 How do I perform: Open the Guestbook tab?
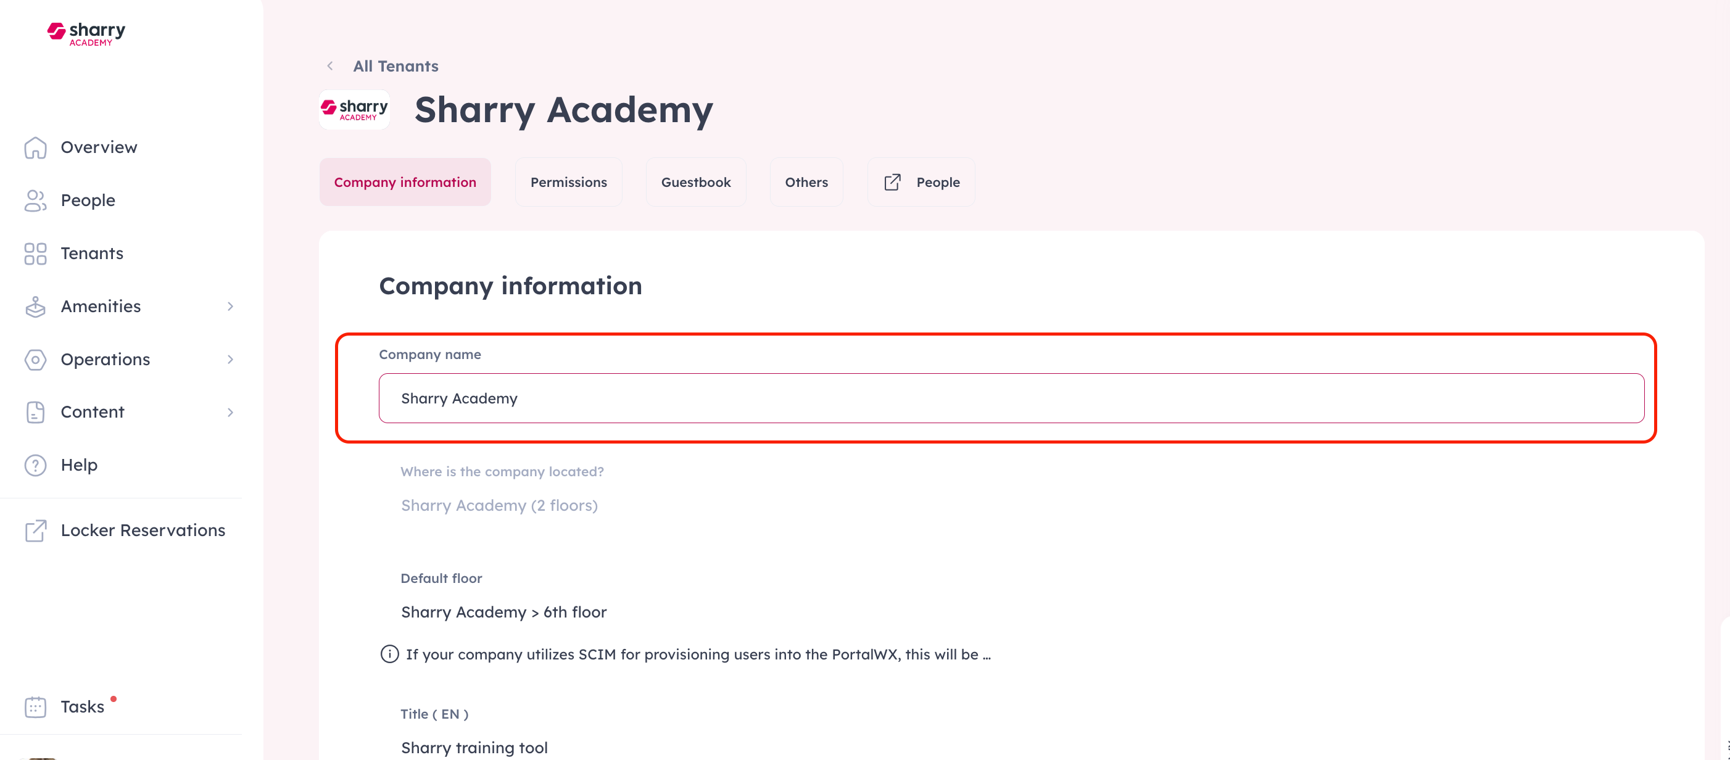pos(696,182)
